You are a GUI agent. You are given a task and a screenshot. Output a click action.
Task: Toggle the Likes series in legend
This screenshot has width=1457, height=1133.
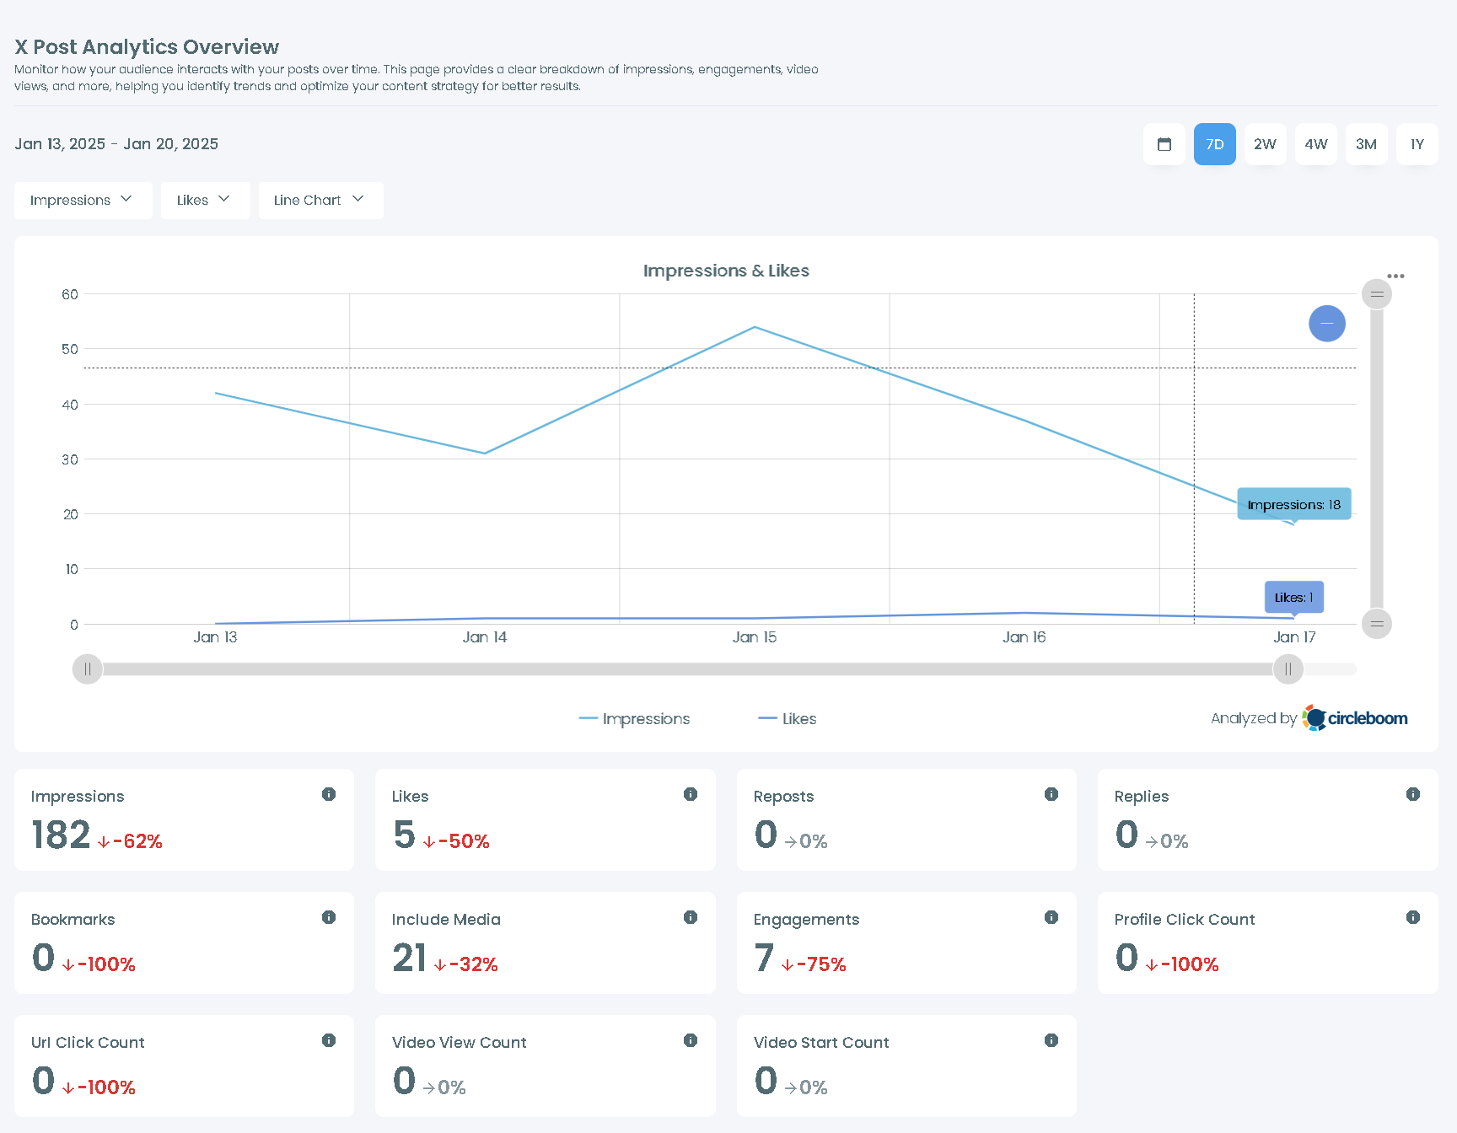787,718
